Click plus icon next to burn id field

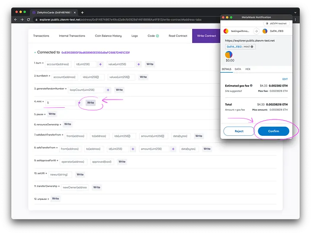coord(101,64)
